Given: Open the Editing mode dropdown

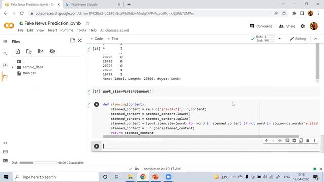Looking at the screenshot, I should pyautogui.click(x=298, y=39).
